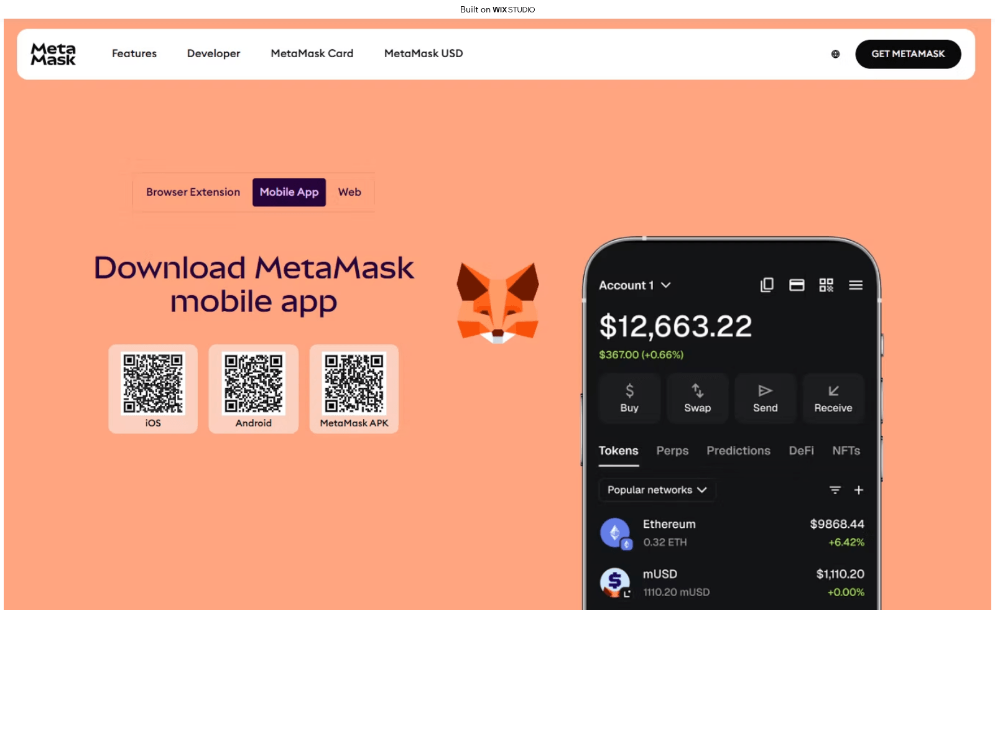Click the MetaMask logo in header
Screen dimensions: 995x746
(53, 54)
